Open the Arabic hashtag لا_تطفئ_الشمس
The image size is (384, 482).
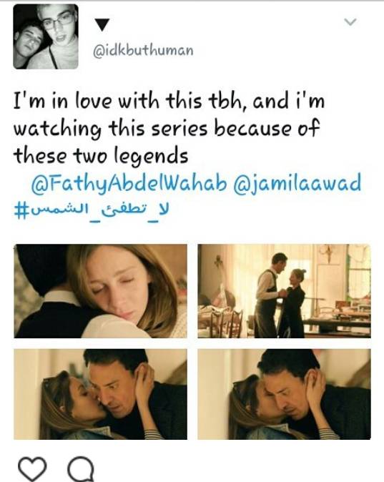[x=92, y=212]
